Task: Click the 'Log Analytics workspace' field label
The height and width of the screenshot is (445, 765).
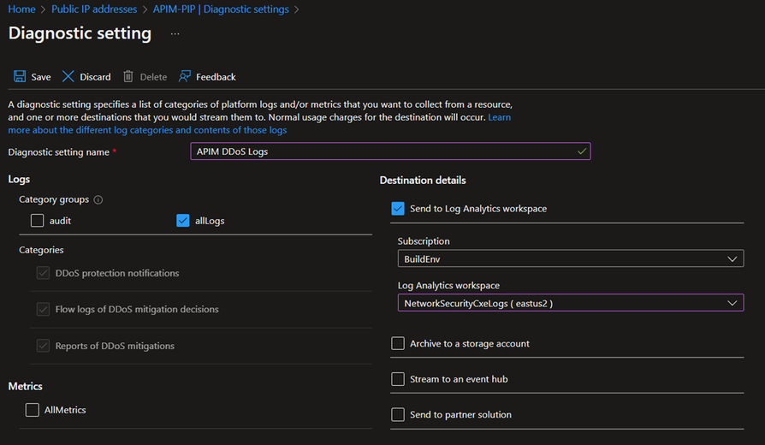Action: coord(448,286)
